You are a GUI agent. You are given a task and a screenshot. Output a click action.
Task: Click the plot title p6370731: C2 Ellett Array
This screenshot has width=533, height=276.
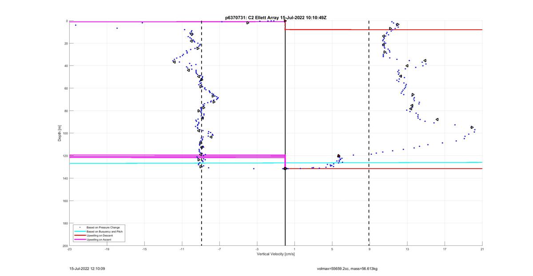click(252, 18)
